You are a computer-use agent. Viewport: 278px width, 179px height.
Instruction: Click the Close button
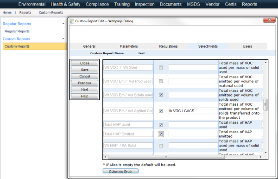click(x=85, y=63)
